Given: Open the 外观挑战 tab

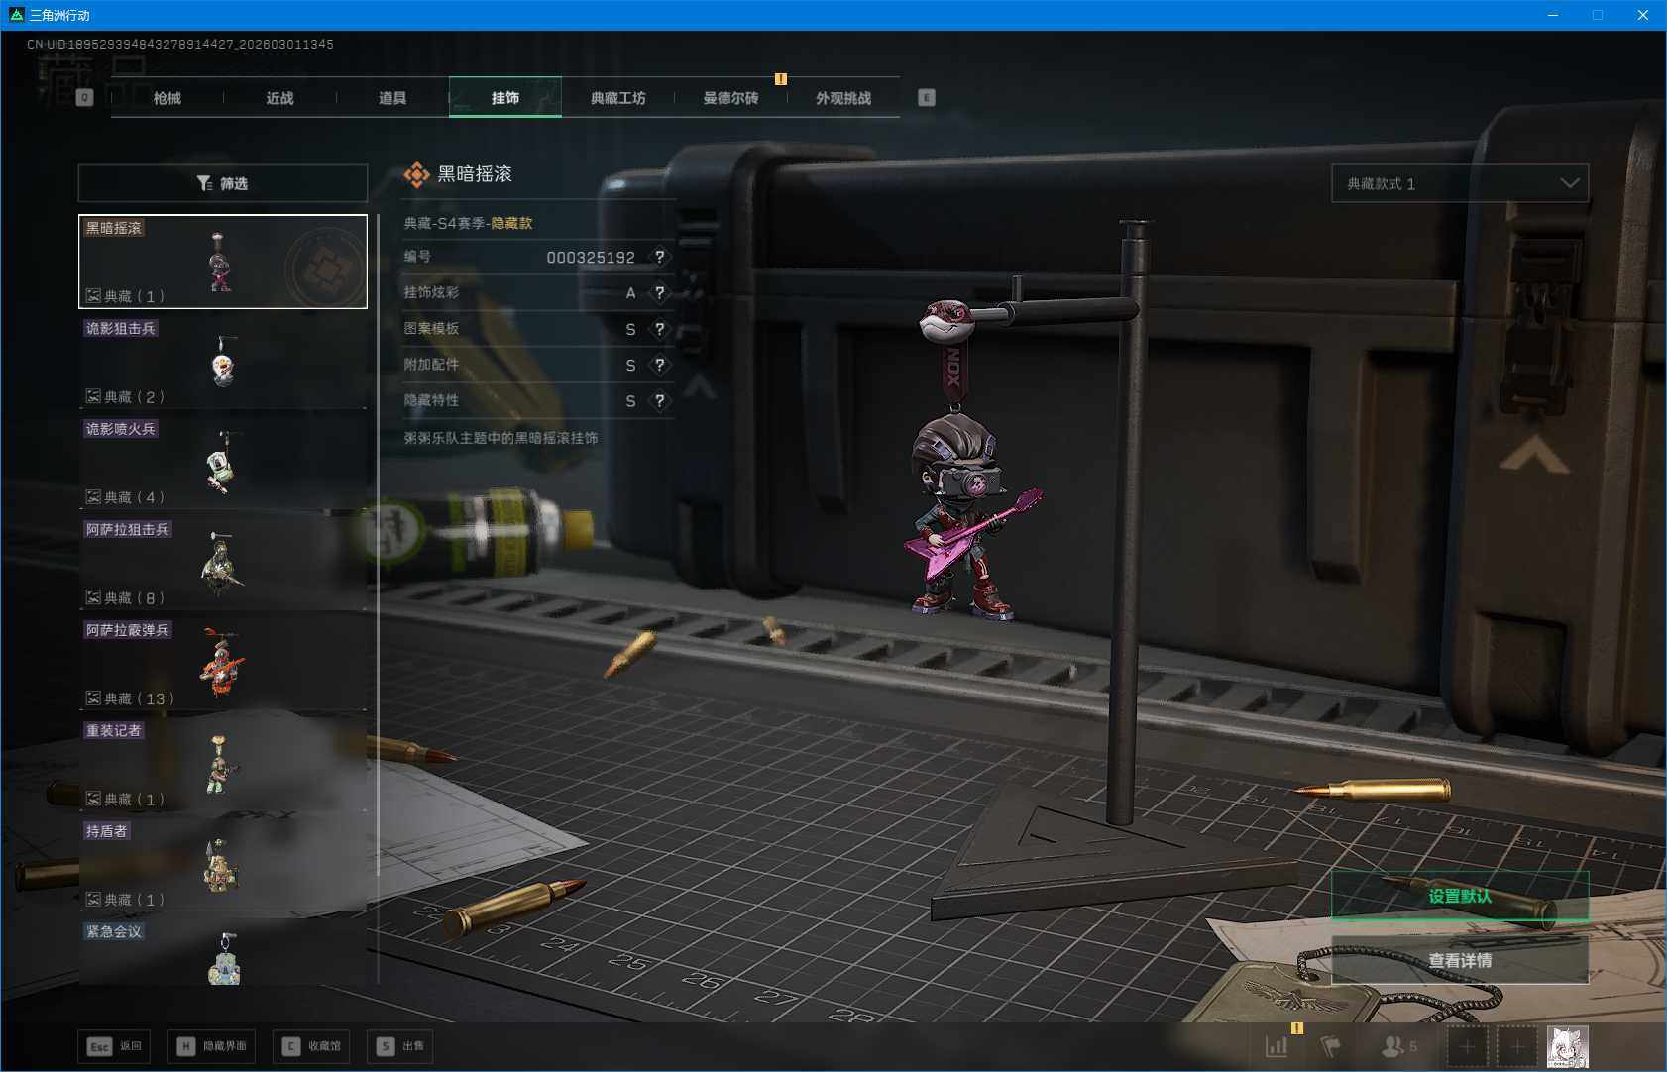Looking at the screenshot, I should coord(843,98).
